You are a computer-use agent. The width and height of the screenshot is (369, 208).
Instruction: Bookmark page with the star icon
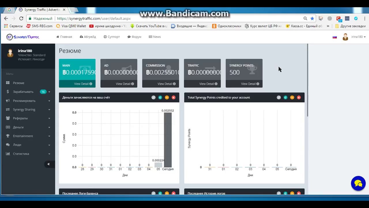pos(312,18)
